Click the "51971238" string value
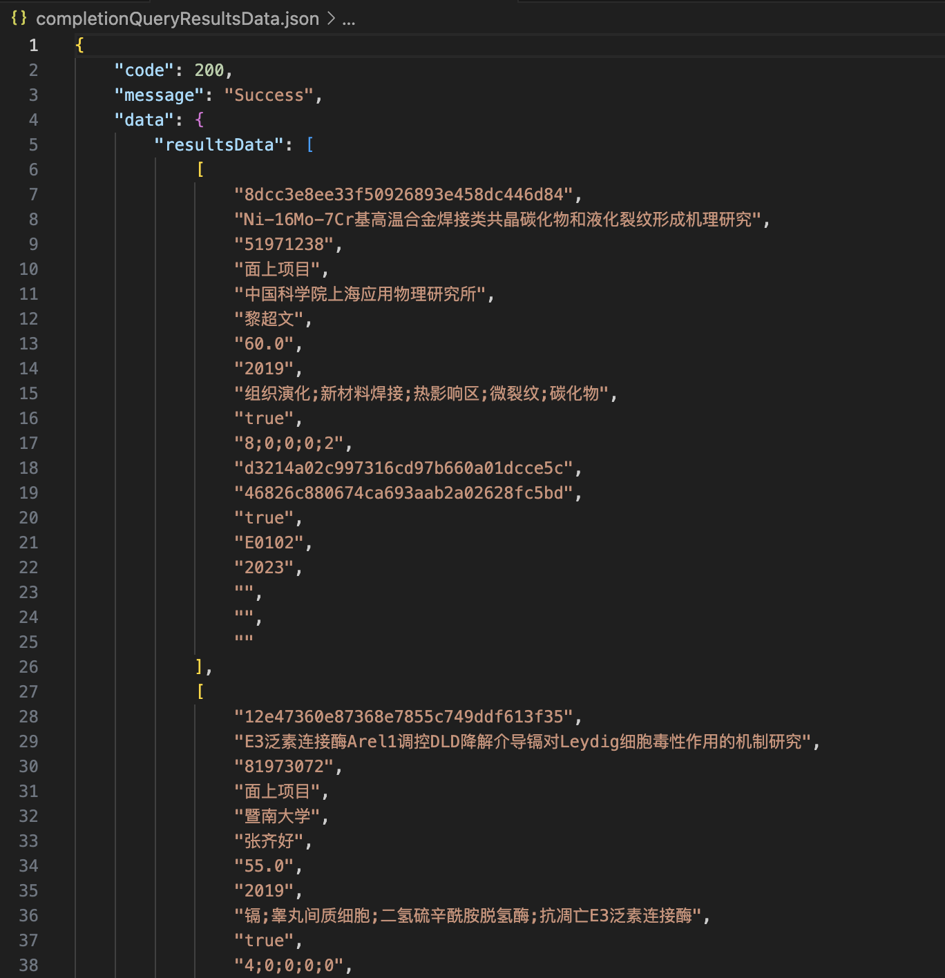The image size is (945, 978). click(285, 244)
